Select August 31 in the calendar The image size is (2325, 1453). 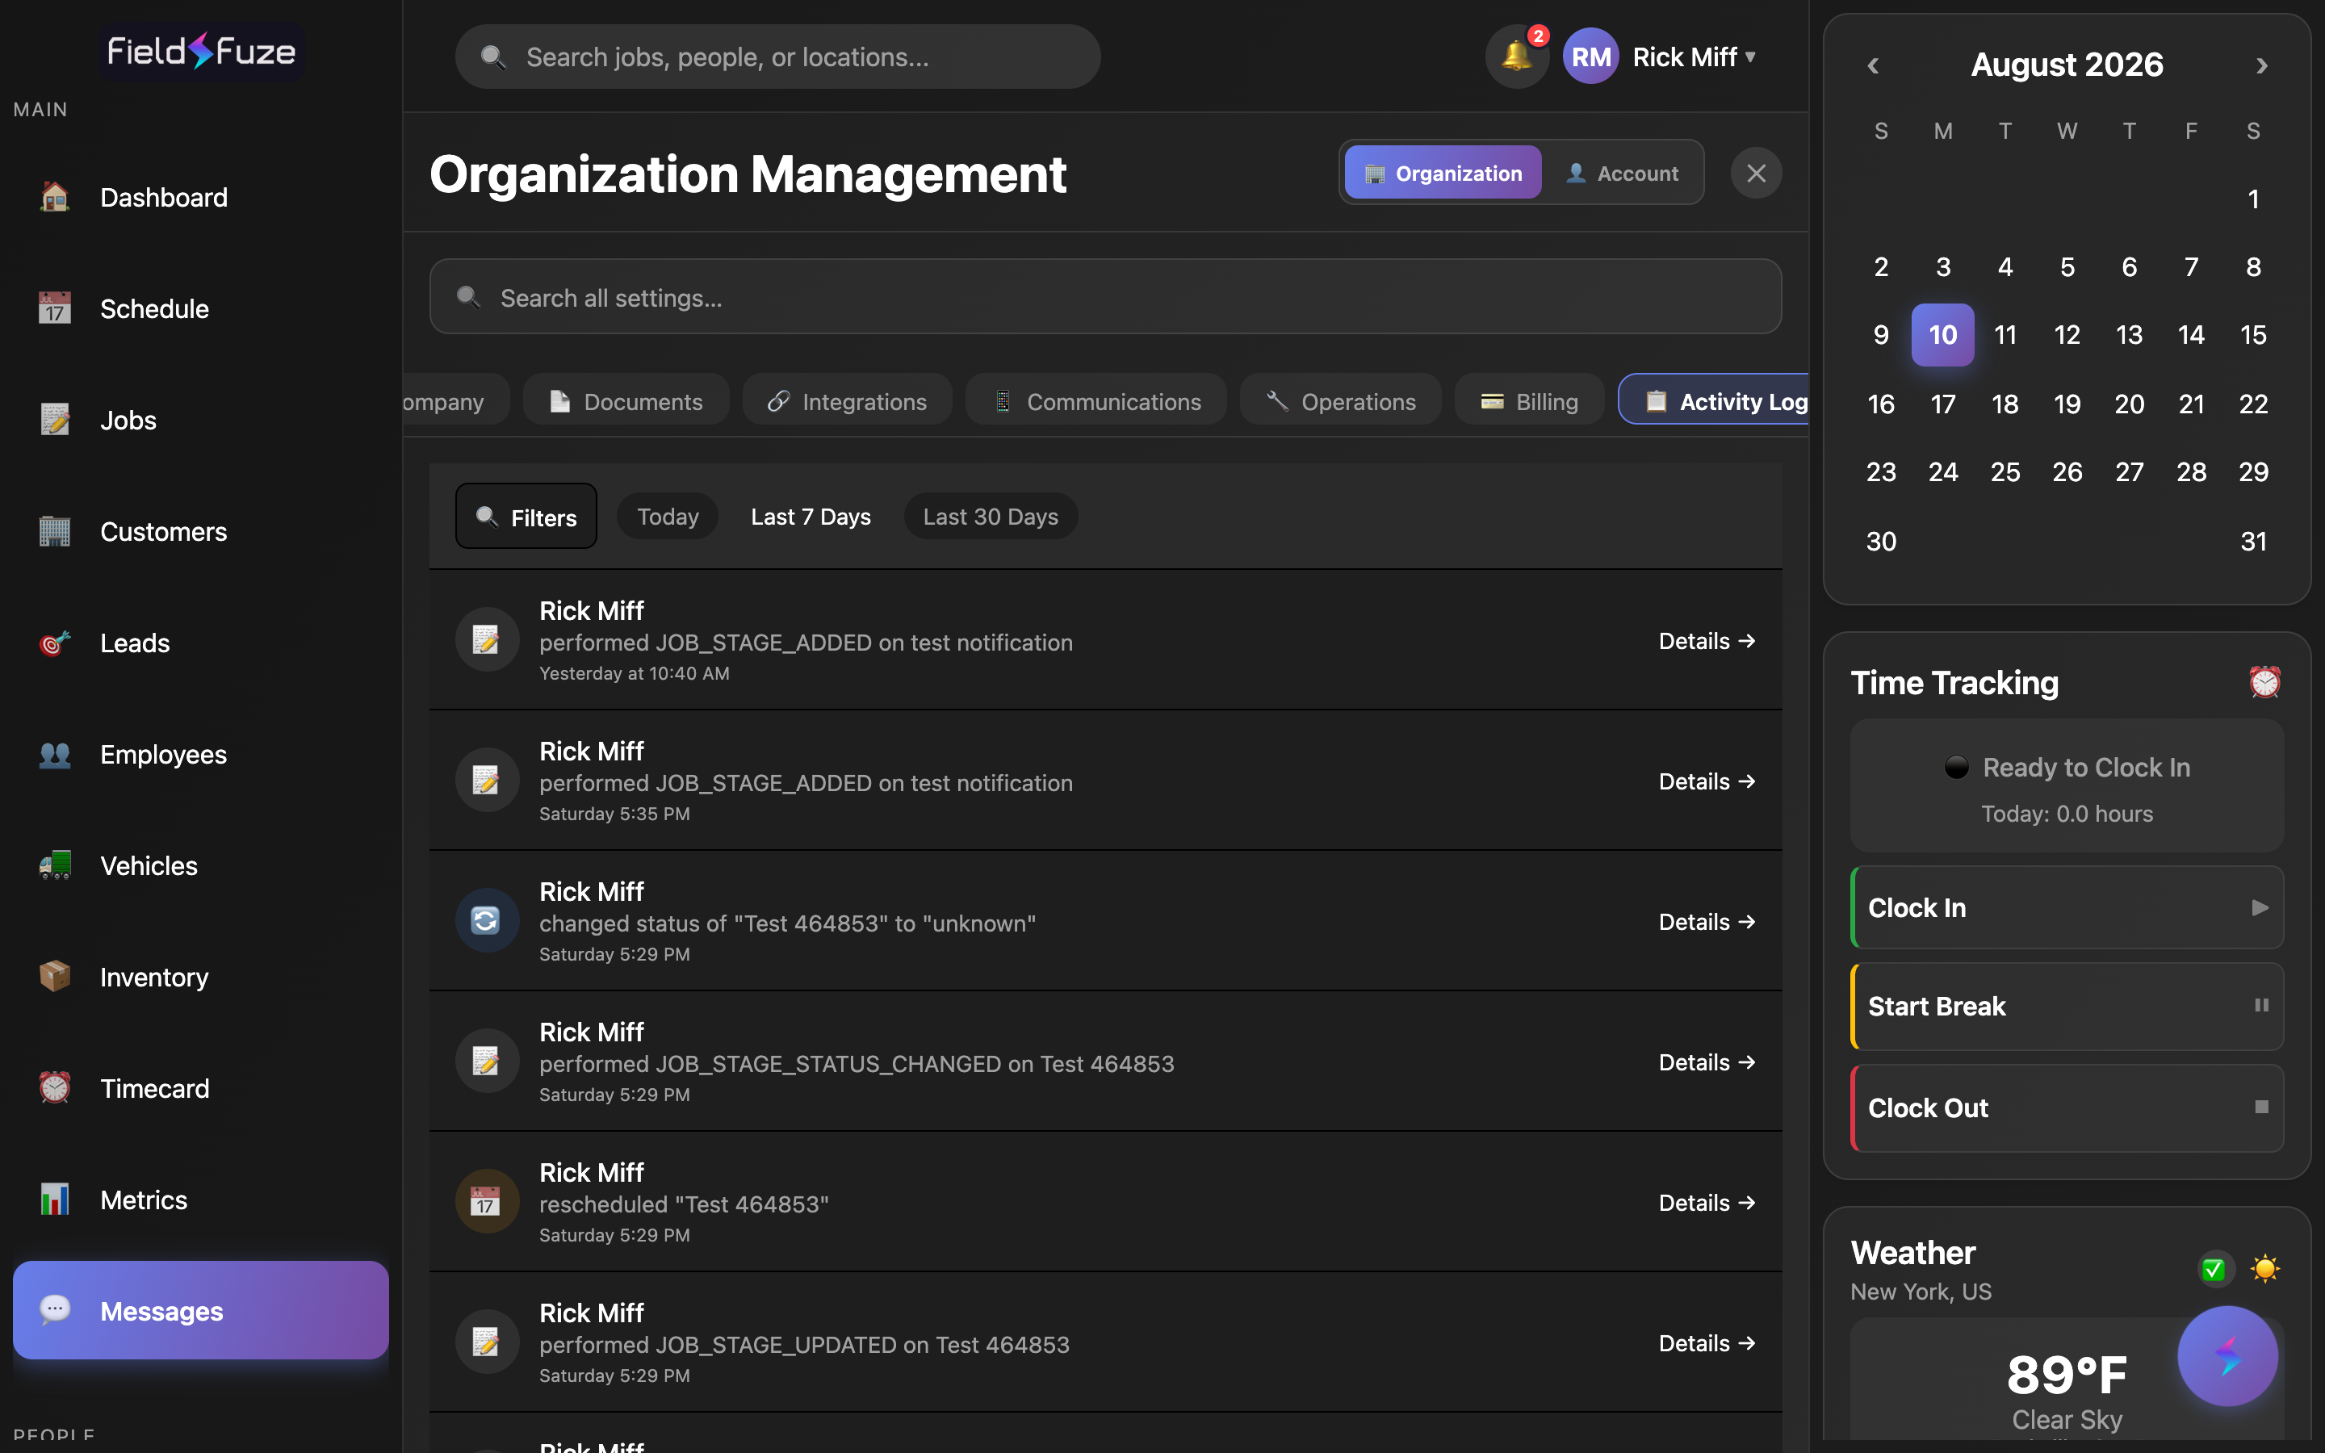point(2253,541)
